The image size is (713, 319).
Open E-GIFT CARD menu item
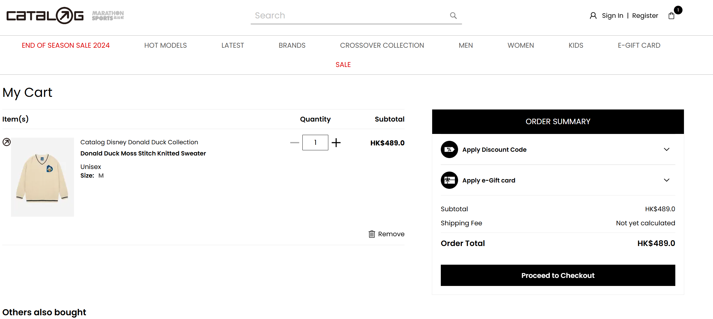(639, 45)
